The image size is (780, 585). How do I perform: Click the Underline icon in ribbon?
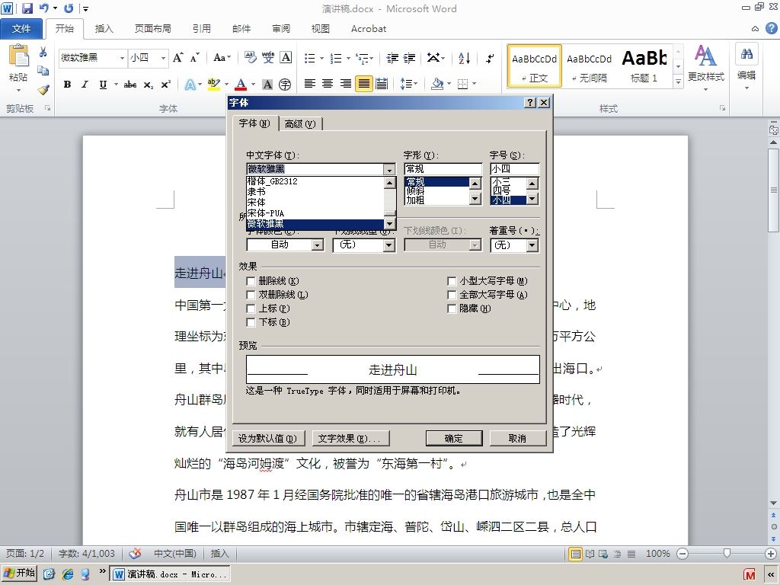[x=103, y=85]
